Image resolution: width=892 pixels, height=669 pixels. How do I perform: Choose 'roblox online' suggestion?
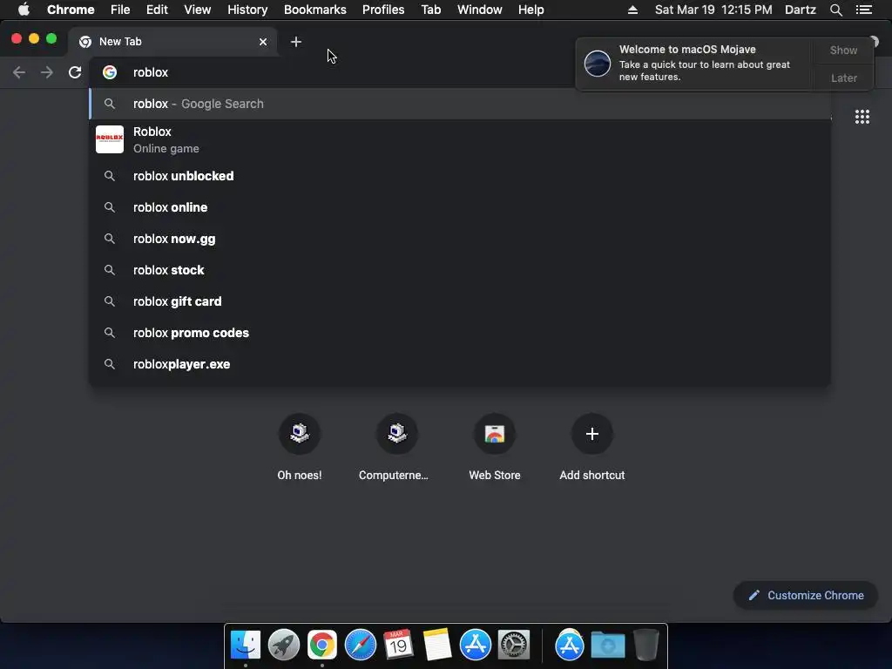point(460,207)
